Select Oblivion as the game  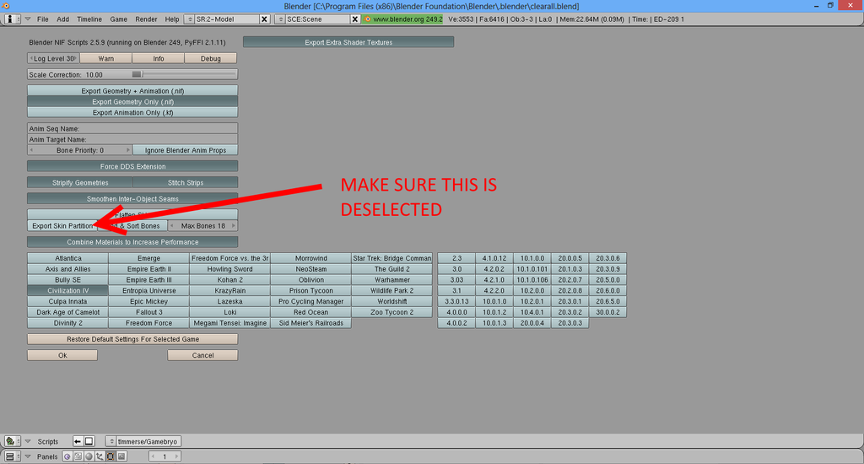pyautogui.click(x=310, y=280)
